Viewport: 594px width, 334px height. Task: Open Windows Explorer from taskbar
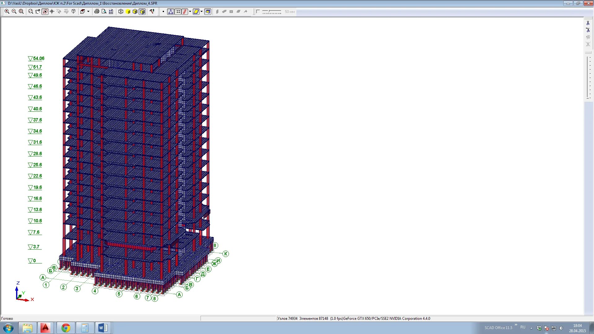[x=28, y=328]
